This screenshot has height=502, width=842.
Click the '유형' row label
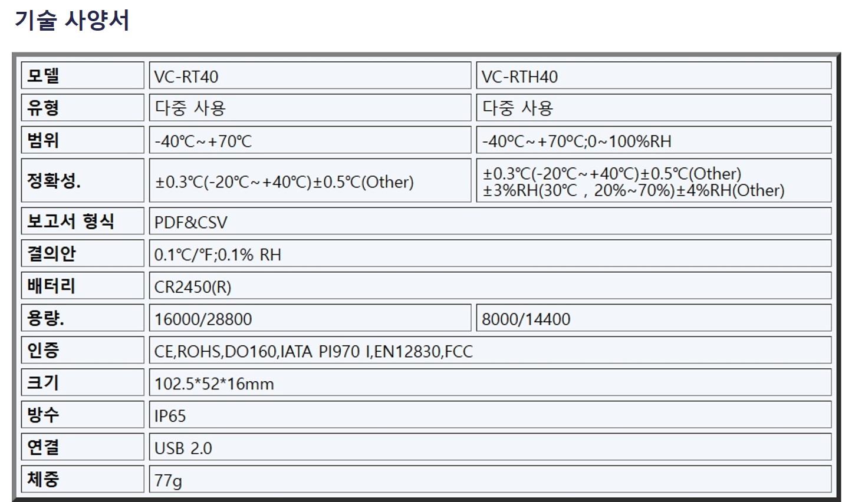pos(83,108)
